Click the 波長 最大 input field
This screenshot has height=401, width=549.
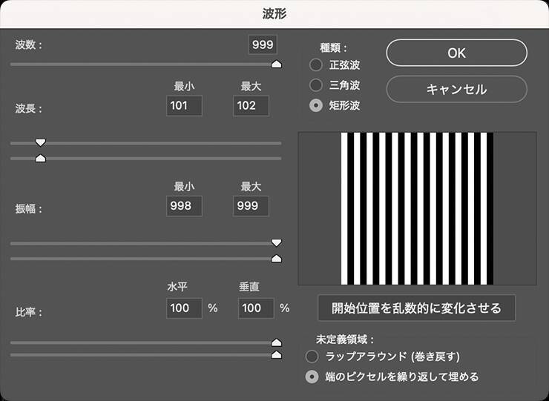pos(251,106)
